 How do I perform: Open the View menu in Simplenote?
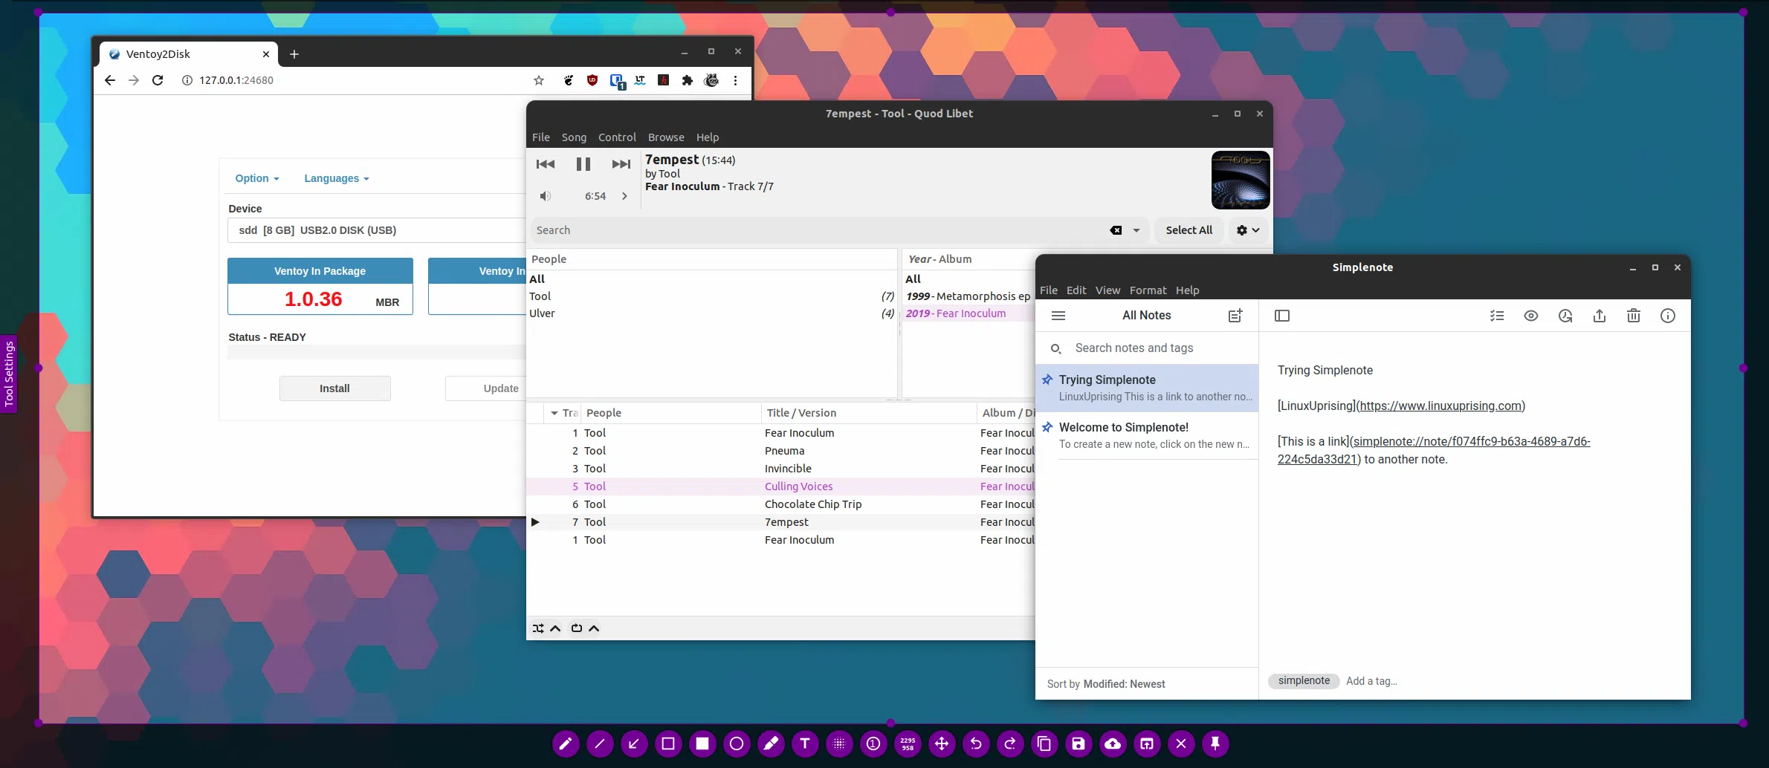[x=1107, y=290]
